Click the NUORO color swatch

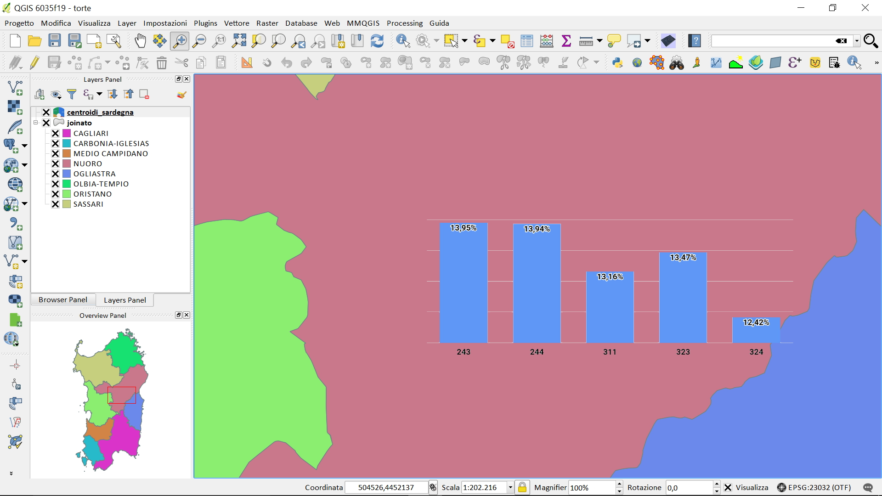tap(67, 163)
